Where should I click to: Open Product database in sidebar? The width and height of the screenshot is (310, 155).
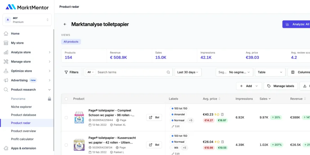pos(24,115)
